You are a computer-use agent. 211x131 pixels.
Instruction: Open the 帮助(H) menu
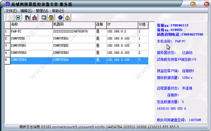point(58,11)
